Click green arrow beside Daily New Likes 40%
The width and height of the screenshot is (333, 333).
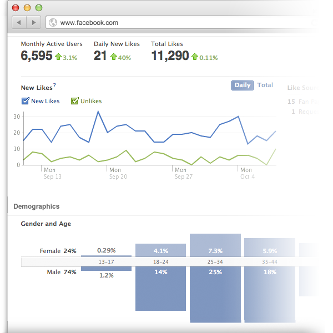(x=114, y=57)
